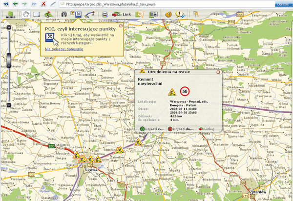Click the 'Dojazd z...' button
Image resolution: width=293 pixels, height=201 pixels.
tap(152, 129)
